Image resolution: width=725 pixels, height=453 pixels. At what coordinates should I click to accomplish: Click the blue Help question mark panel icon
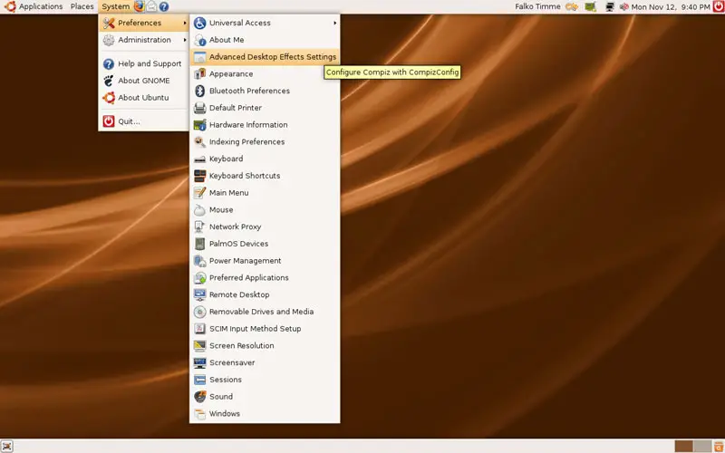pos(164,6)
